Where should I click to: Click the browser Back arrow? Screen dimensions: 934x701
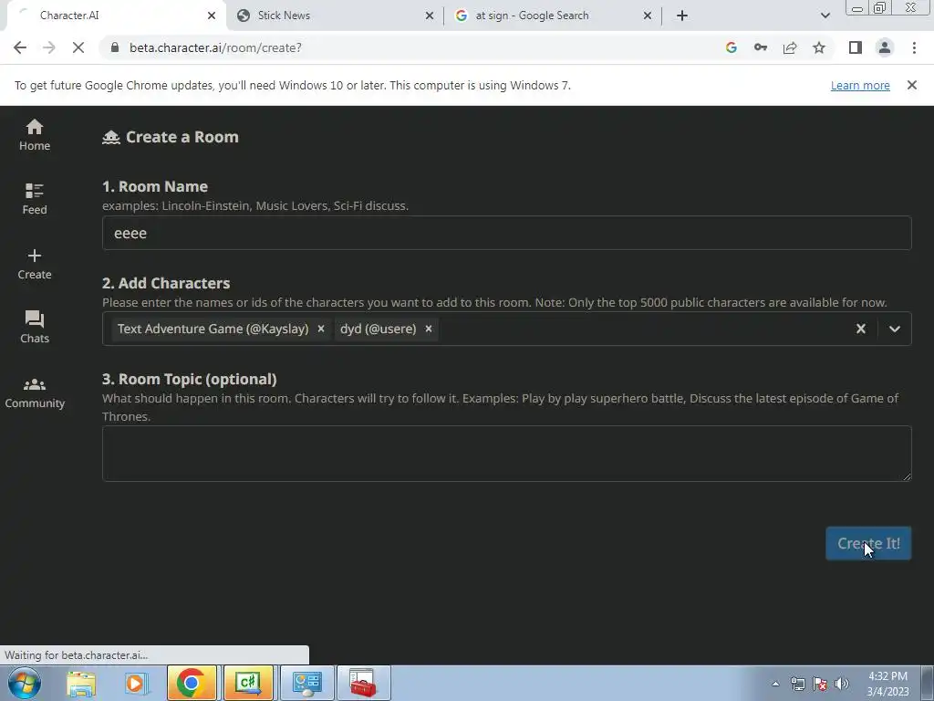[x=20, y=47]
